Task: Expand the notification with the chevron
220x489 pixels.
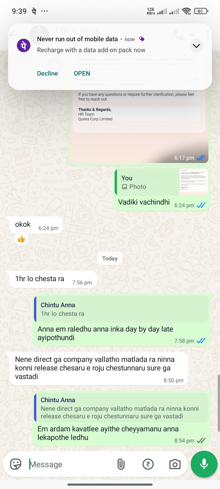Action: (196, 46)
